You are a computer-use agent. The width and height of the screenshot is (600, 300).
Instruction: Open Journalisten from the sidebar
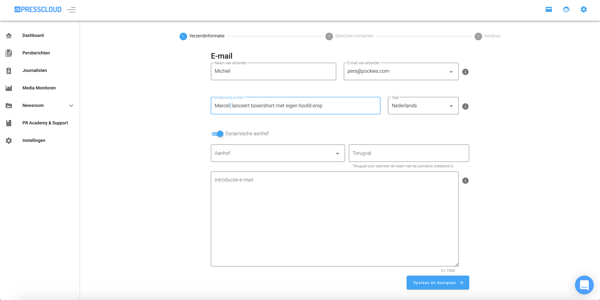coord(34,70)
